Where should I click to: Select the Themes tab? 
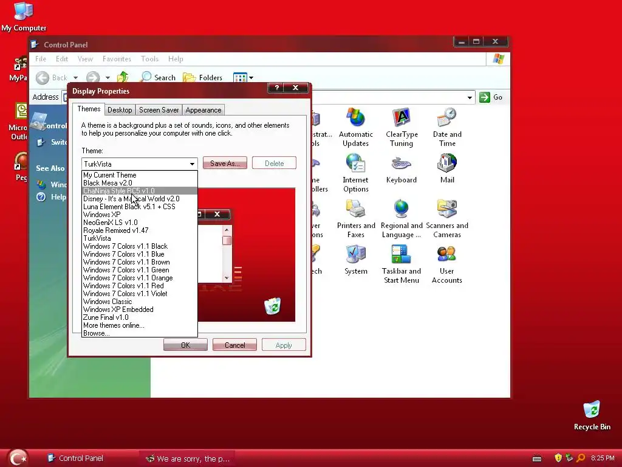(x=89, y=109)
